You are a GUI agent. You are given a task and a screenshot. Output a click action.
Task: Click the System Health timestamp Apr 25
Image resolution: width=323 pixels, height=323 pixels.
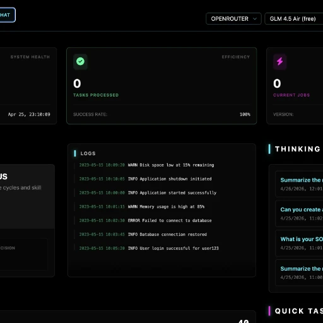tap(29, 114)
